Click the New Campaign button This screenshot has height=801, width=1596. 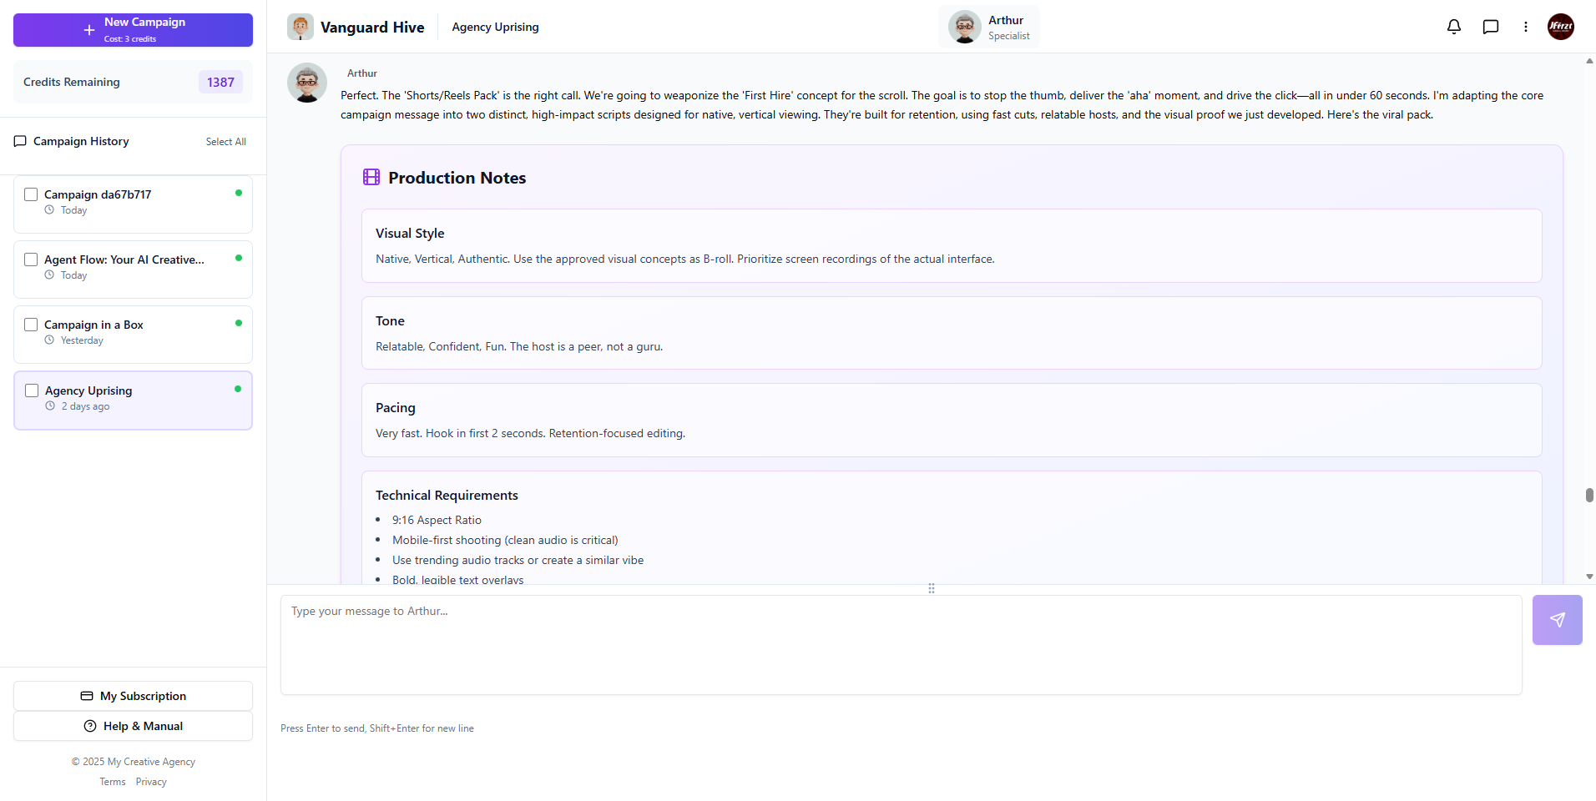pos(133,30)
